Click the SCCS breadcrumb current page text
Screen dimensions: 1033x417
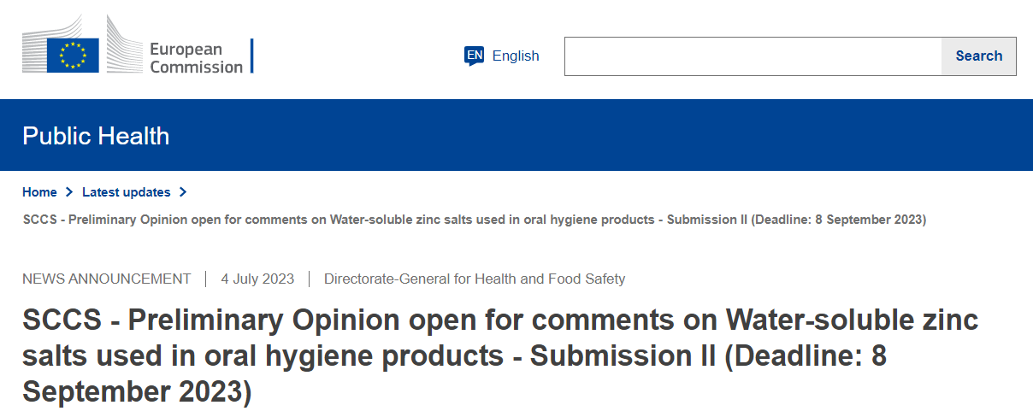pyautogui.click(x=474, y=219)
